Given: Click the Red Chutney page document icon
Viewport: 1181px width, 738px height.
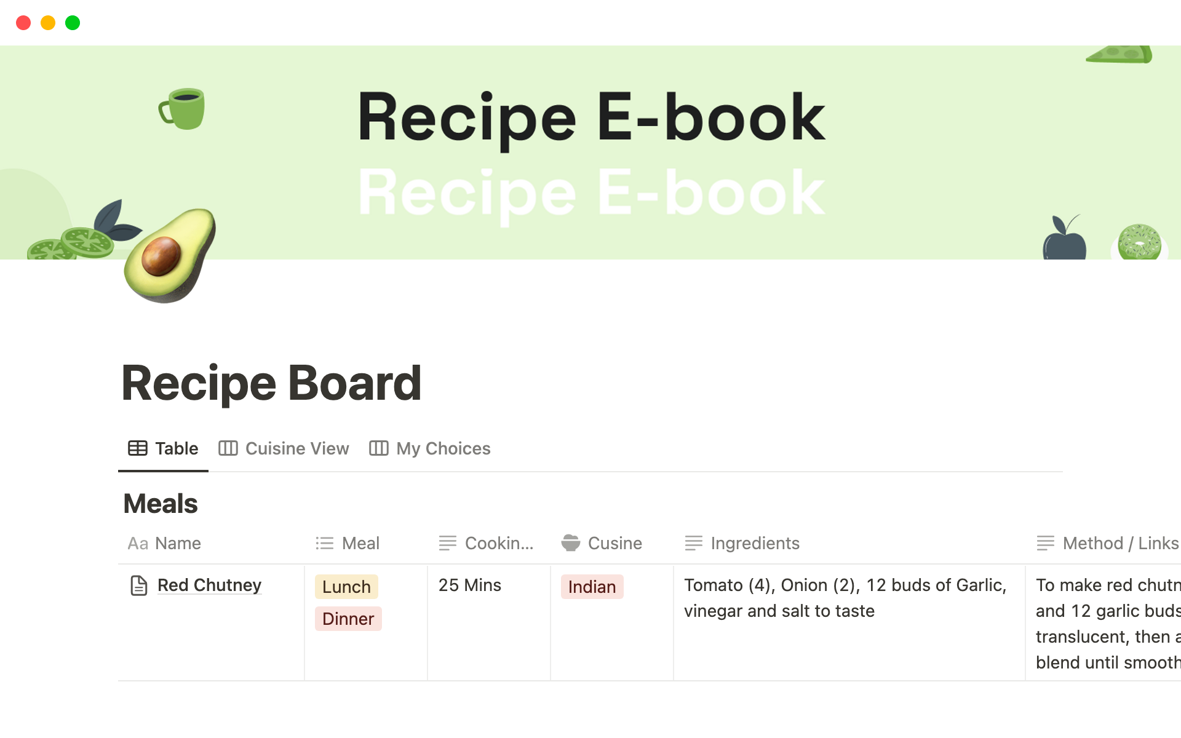Looking at the screenshot, I should (139, 585).
